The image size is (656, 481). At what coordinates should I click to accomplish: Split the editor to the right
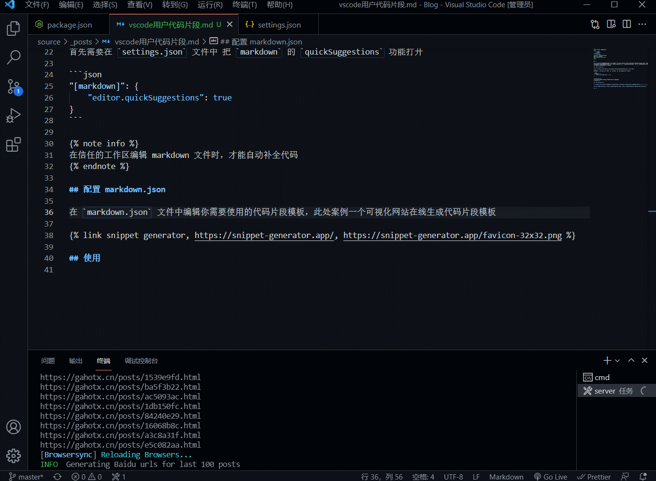point(627,24)
